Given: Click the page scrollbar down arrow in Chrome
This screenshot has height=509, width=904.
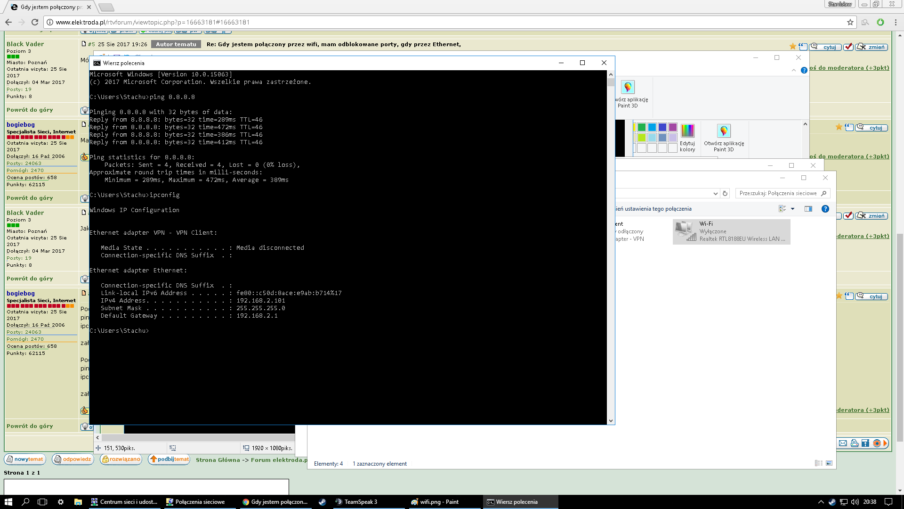Looking at the screenshot, I should [x=900, y=491].
